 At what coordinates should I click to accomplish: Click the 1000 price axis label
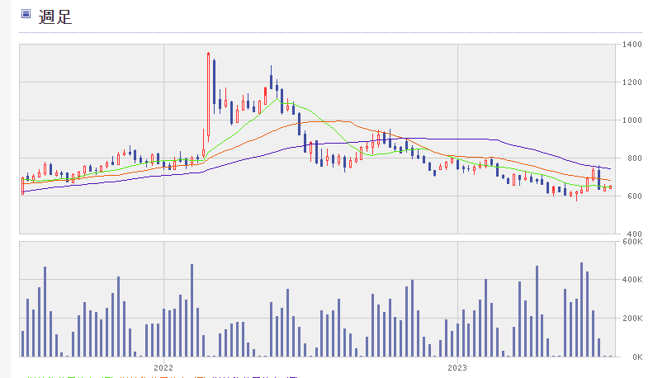(x=633, y=120)
